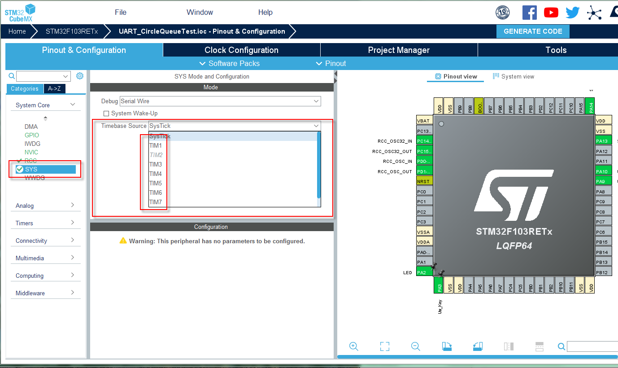Select the Pinout & Configuration tab

point(84,50)
